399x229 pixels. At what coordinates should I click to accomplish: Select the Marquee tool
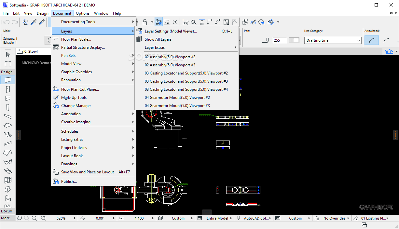(x=8, y=64)
